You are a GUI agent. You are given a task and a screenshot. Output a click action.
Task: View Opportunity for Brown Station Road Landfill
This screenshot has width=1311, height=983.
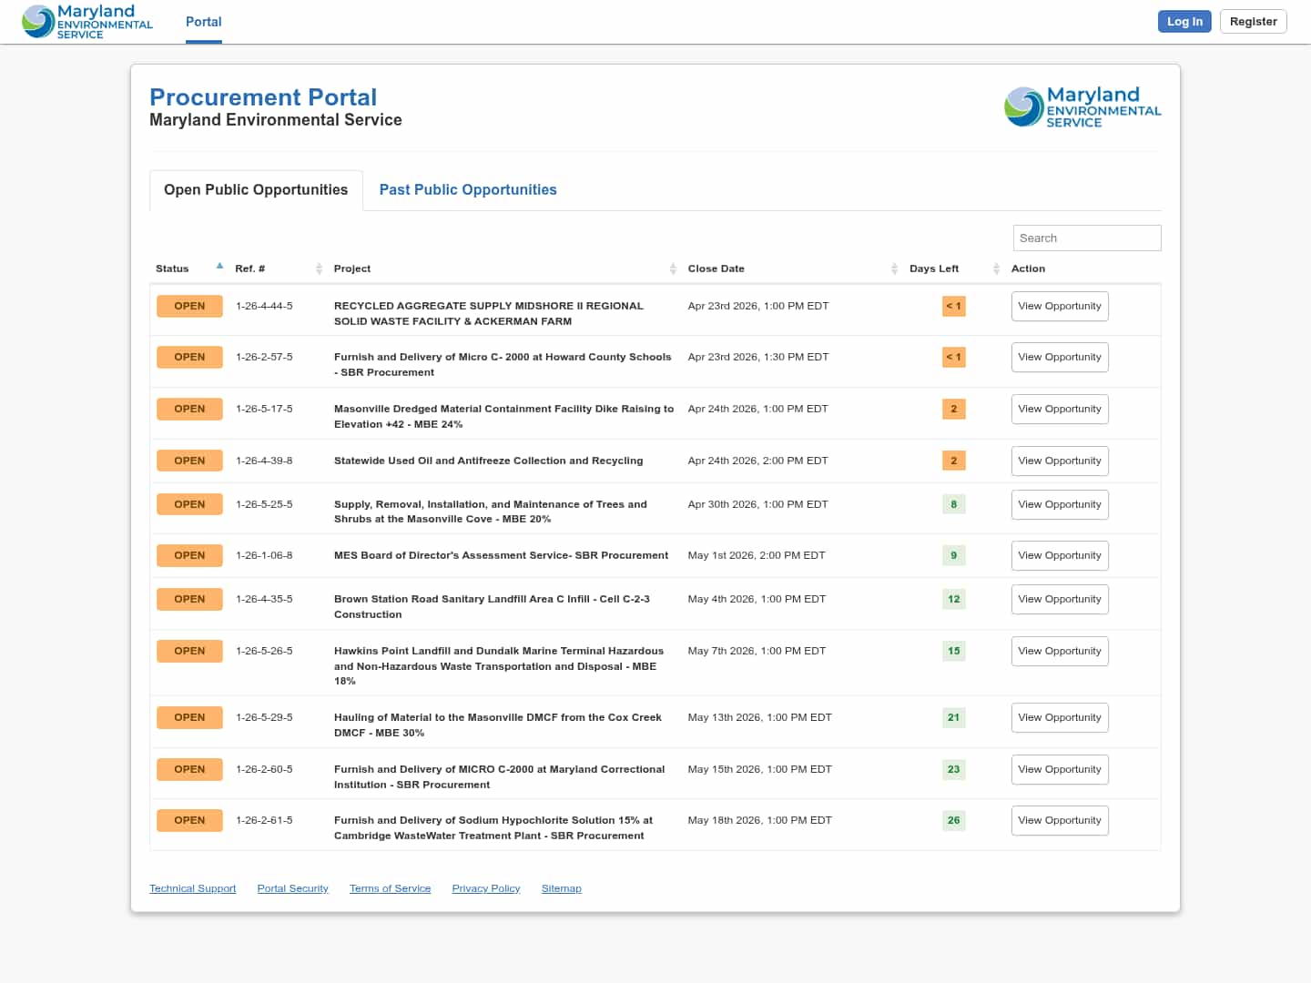[1059, 599]
